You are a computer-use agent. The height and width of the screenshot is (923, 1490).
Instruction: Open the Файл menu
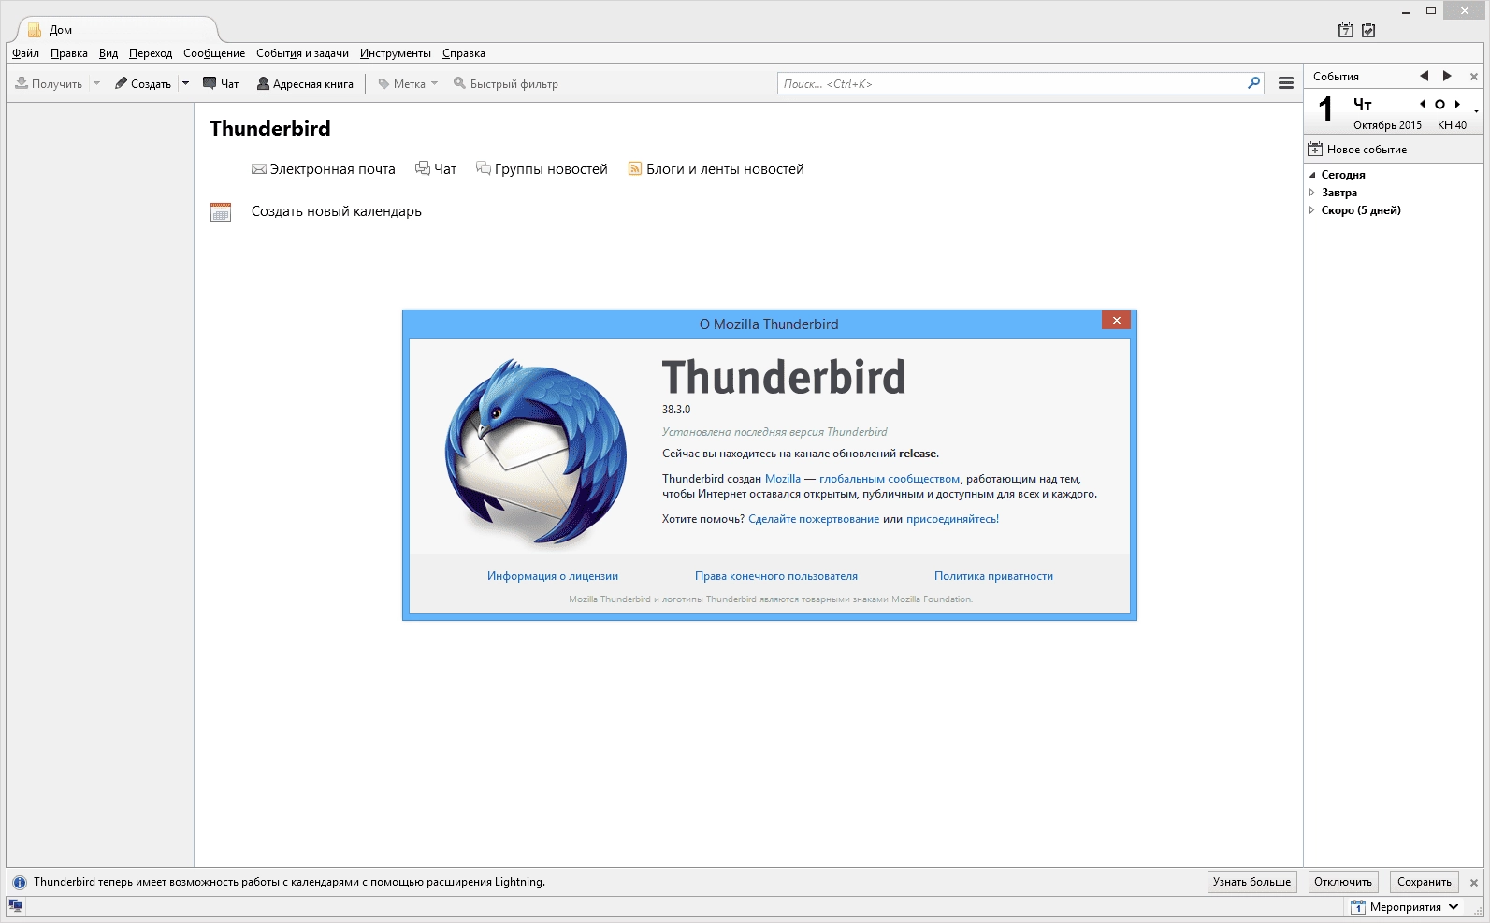pyautogui.click(x=25, y=53)
